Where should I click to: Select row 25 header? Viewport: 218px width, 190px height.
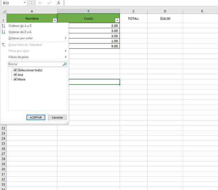tap(3, 143)
